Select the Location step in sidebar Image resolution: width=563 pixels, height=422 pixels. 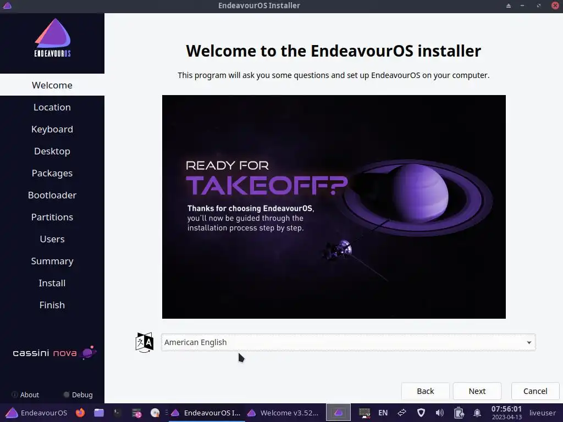point(52,107)
